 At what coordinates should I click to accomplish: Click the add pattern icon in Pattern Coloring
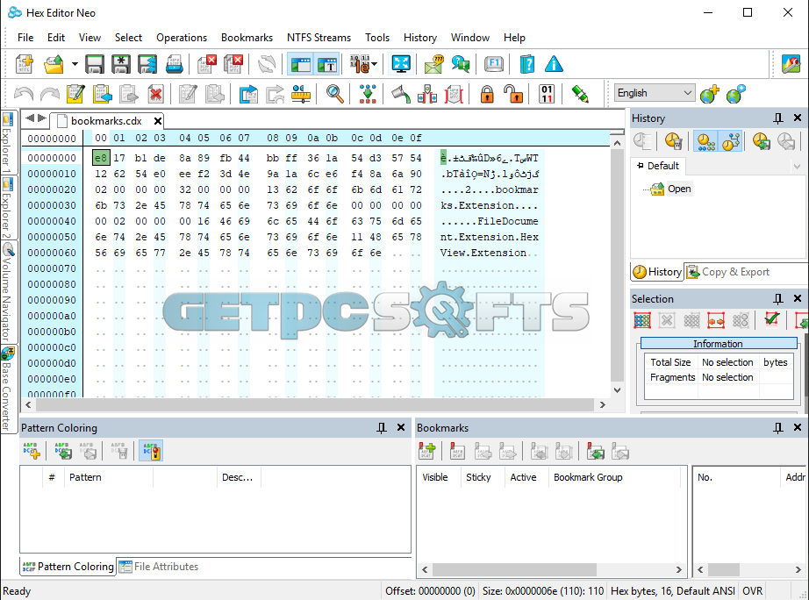[32, 451]
